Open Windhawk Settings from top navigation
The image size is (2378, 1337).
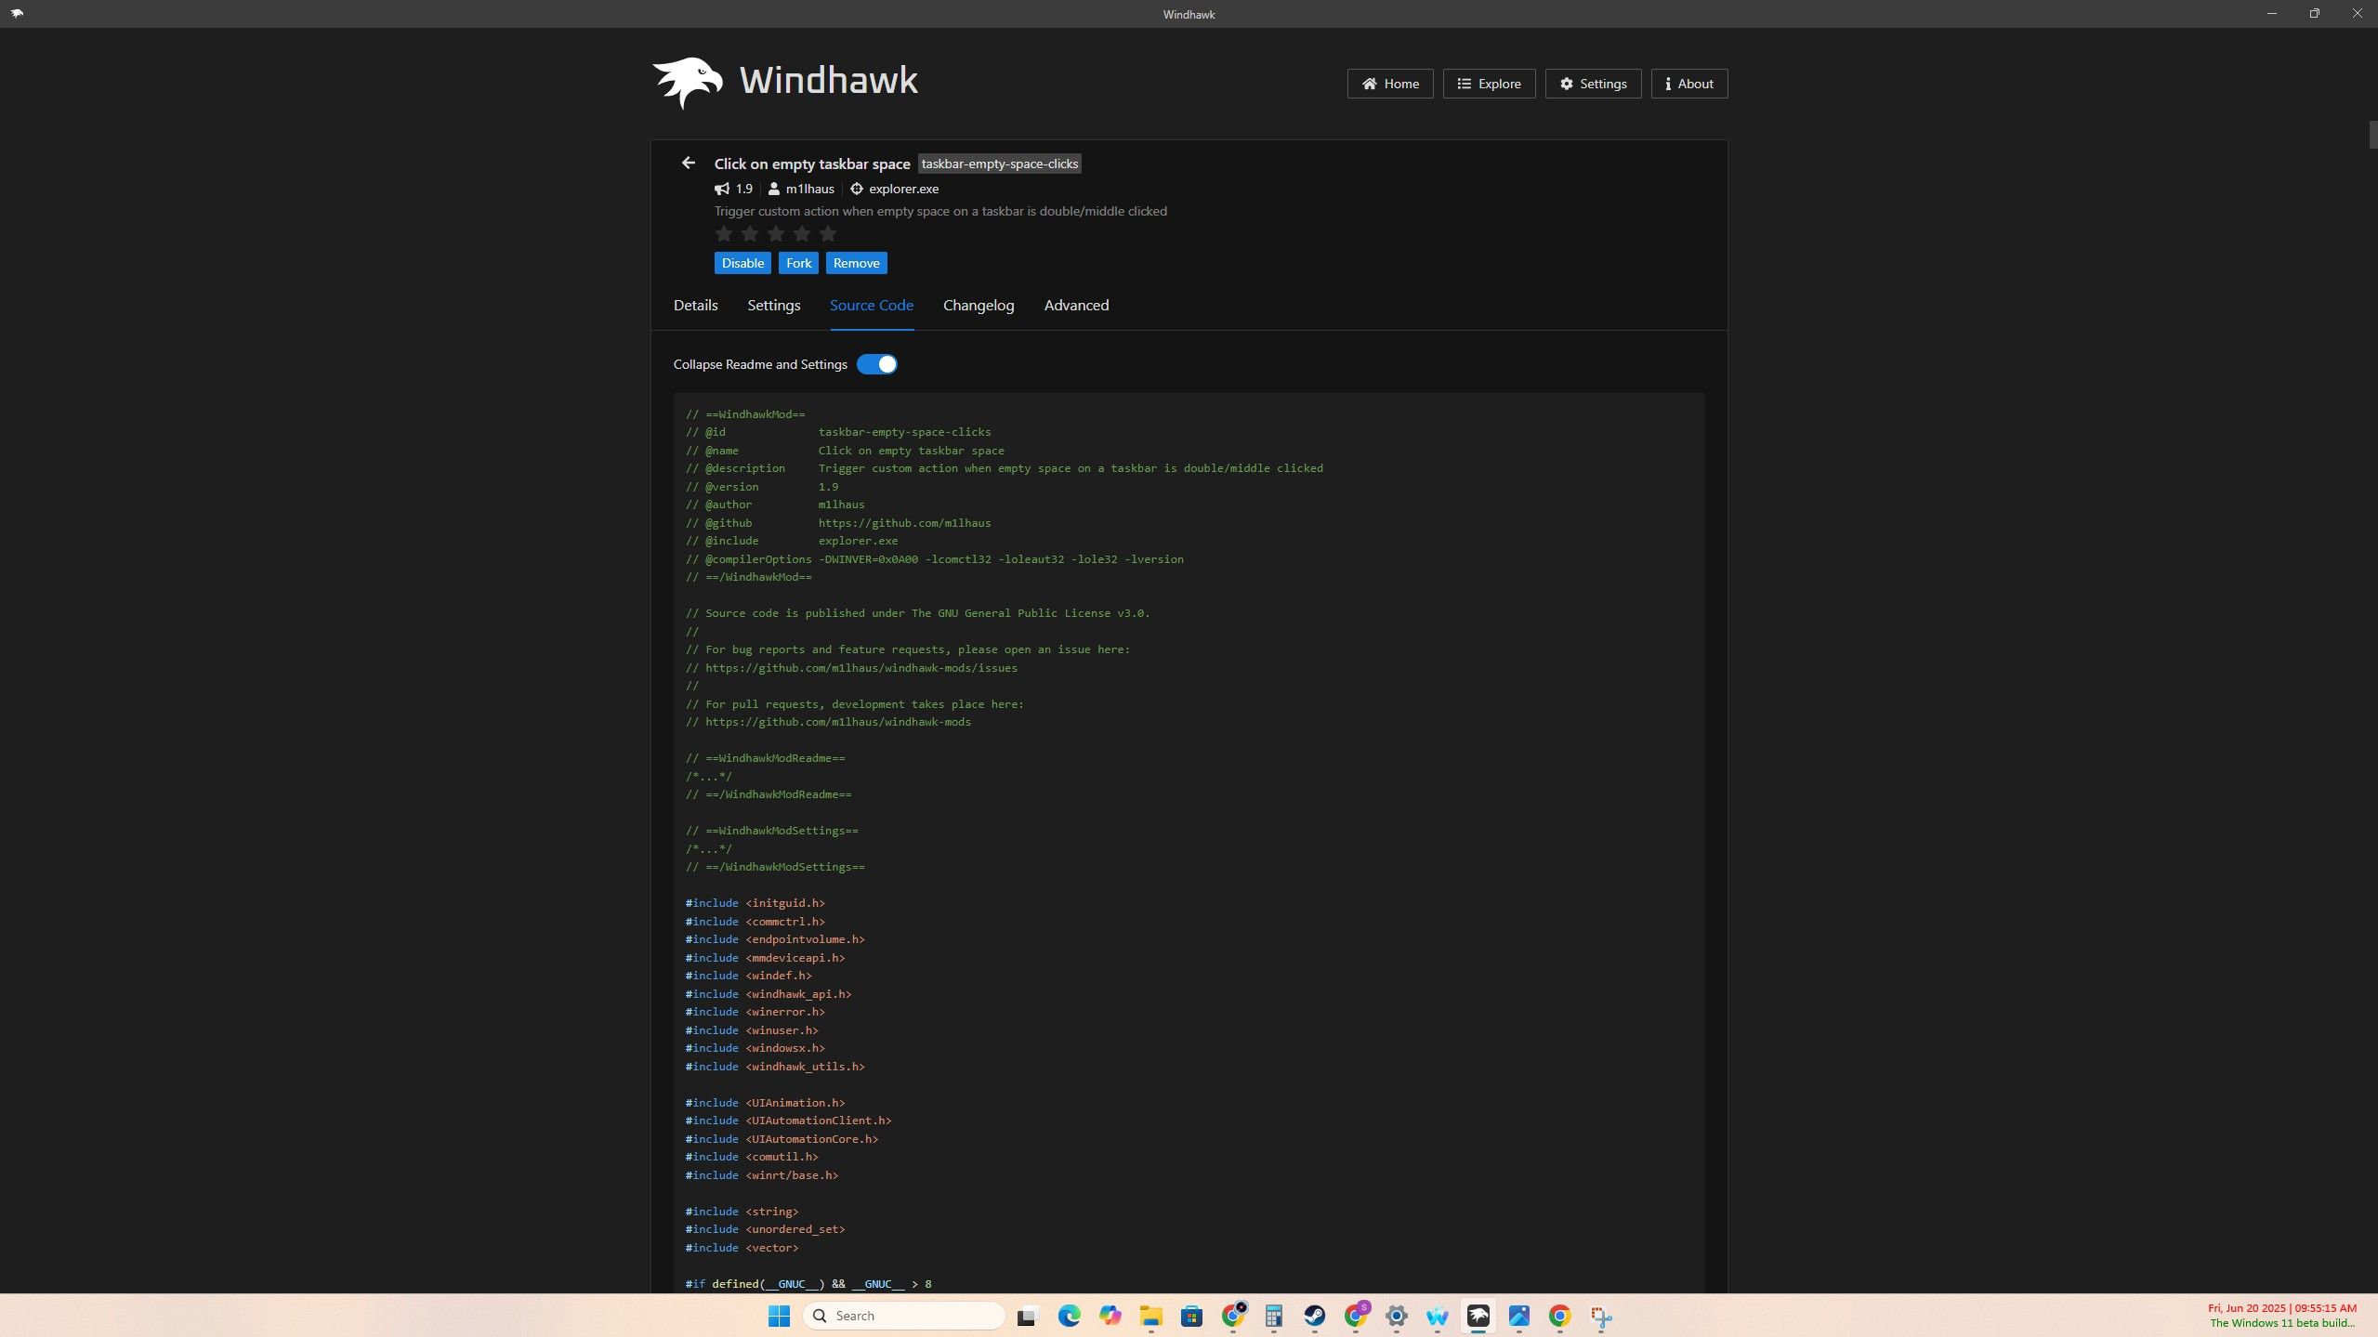[1593, 84]
